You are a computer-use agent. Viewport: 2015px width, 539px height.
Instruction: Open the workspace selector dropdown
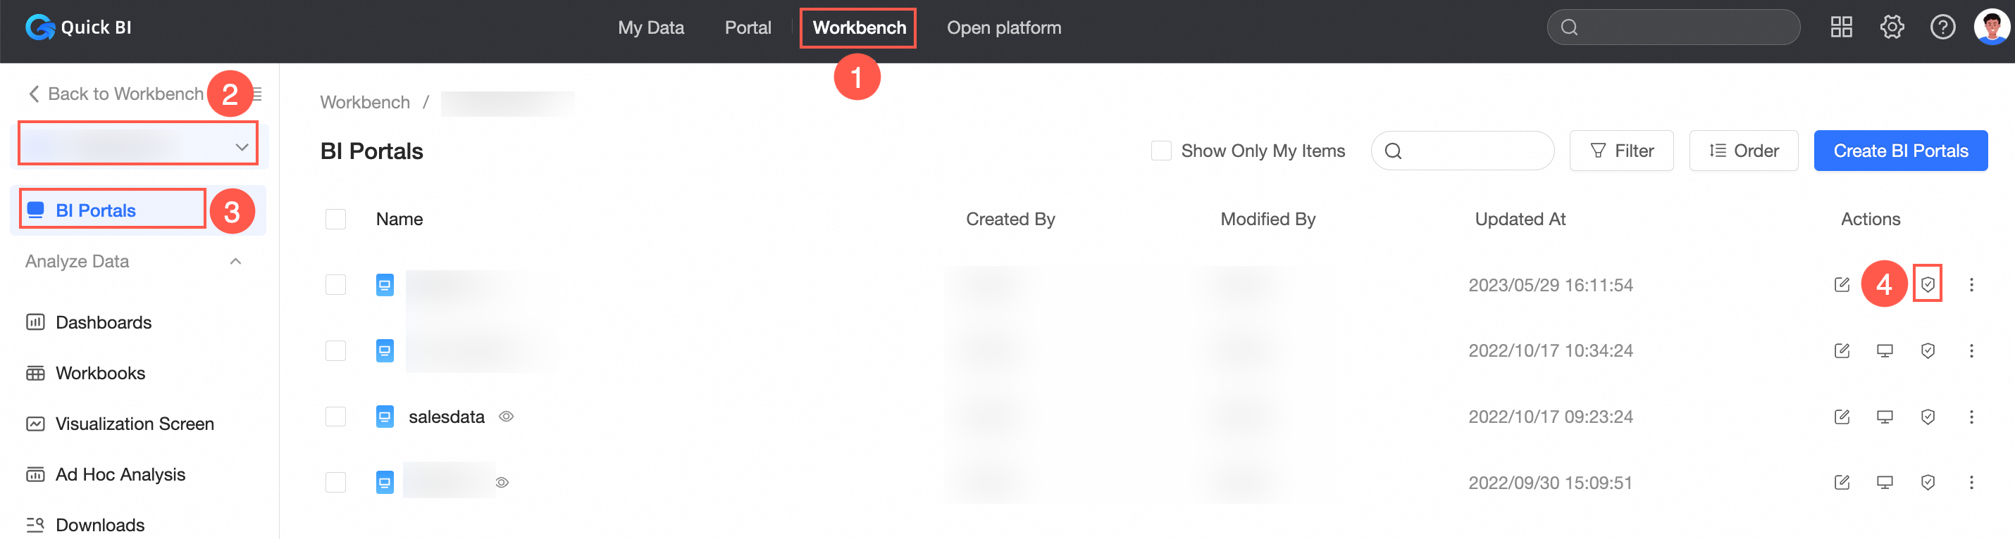click(139, 144)
